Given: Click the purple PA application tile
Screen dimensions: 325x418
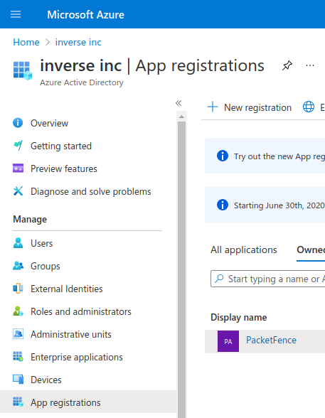Looking at the screenshot, I should pyautogui.click(x=228, y=341).
